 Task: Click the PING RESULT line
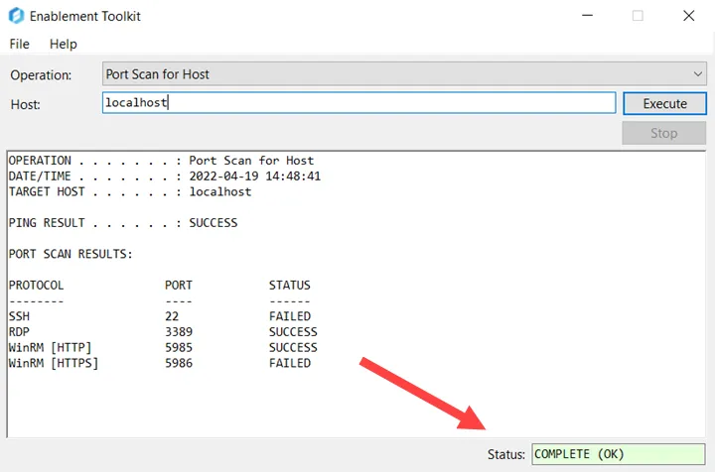pos(123,223)
